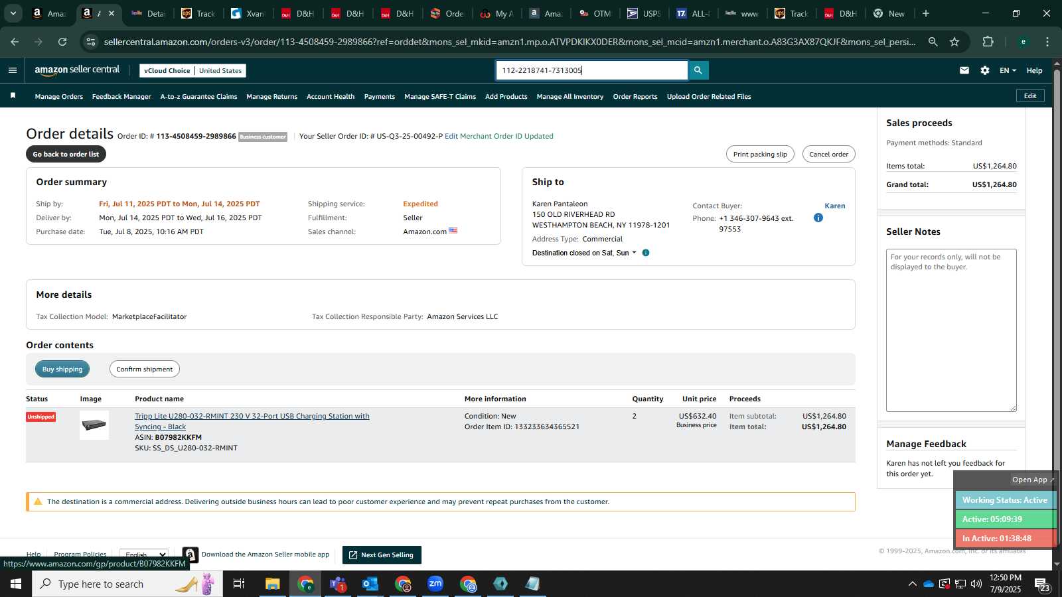Open the notification center icon
Image resolution: width=1062 pixels, height=597 pixels.
tap(1042, 584)
